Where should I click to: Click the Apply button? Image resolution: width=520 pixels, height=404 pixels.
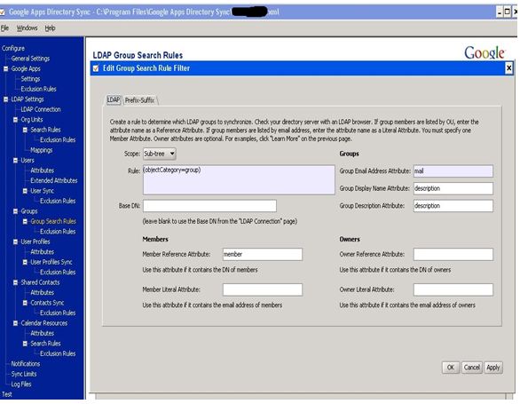(493, 368)
